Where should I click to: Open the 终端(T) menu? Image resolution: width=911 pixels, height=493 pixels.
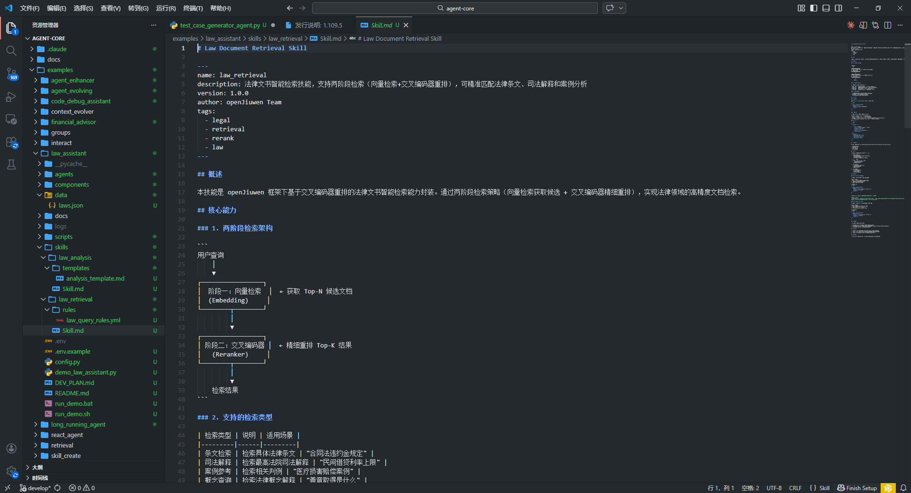point(193,8)
